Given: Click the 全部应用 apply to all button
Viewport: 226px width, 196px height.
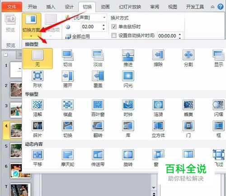Looking at the screenshot, I should coord(78,36).
